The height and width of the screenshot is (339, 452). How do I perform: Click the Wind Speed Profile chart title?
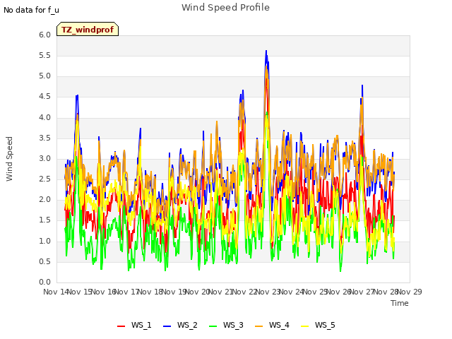[x=225, y=8]
